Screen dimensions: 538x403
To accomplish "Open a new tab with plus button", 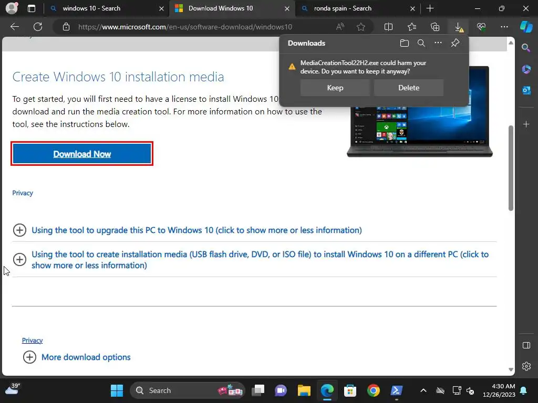I will pyautogui.click(x=430, y=8).
